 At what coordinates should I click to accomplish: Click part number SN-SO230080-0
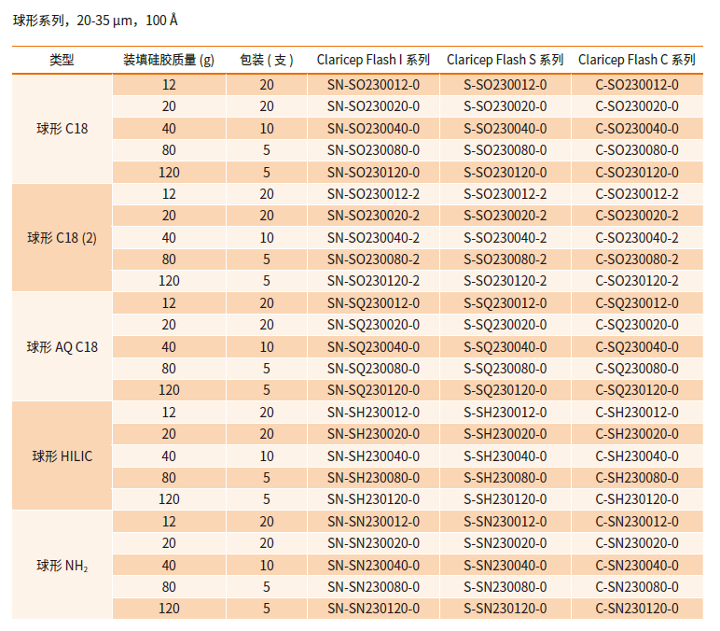coord(373,150)
